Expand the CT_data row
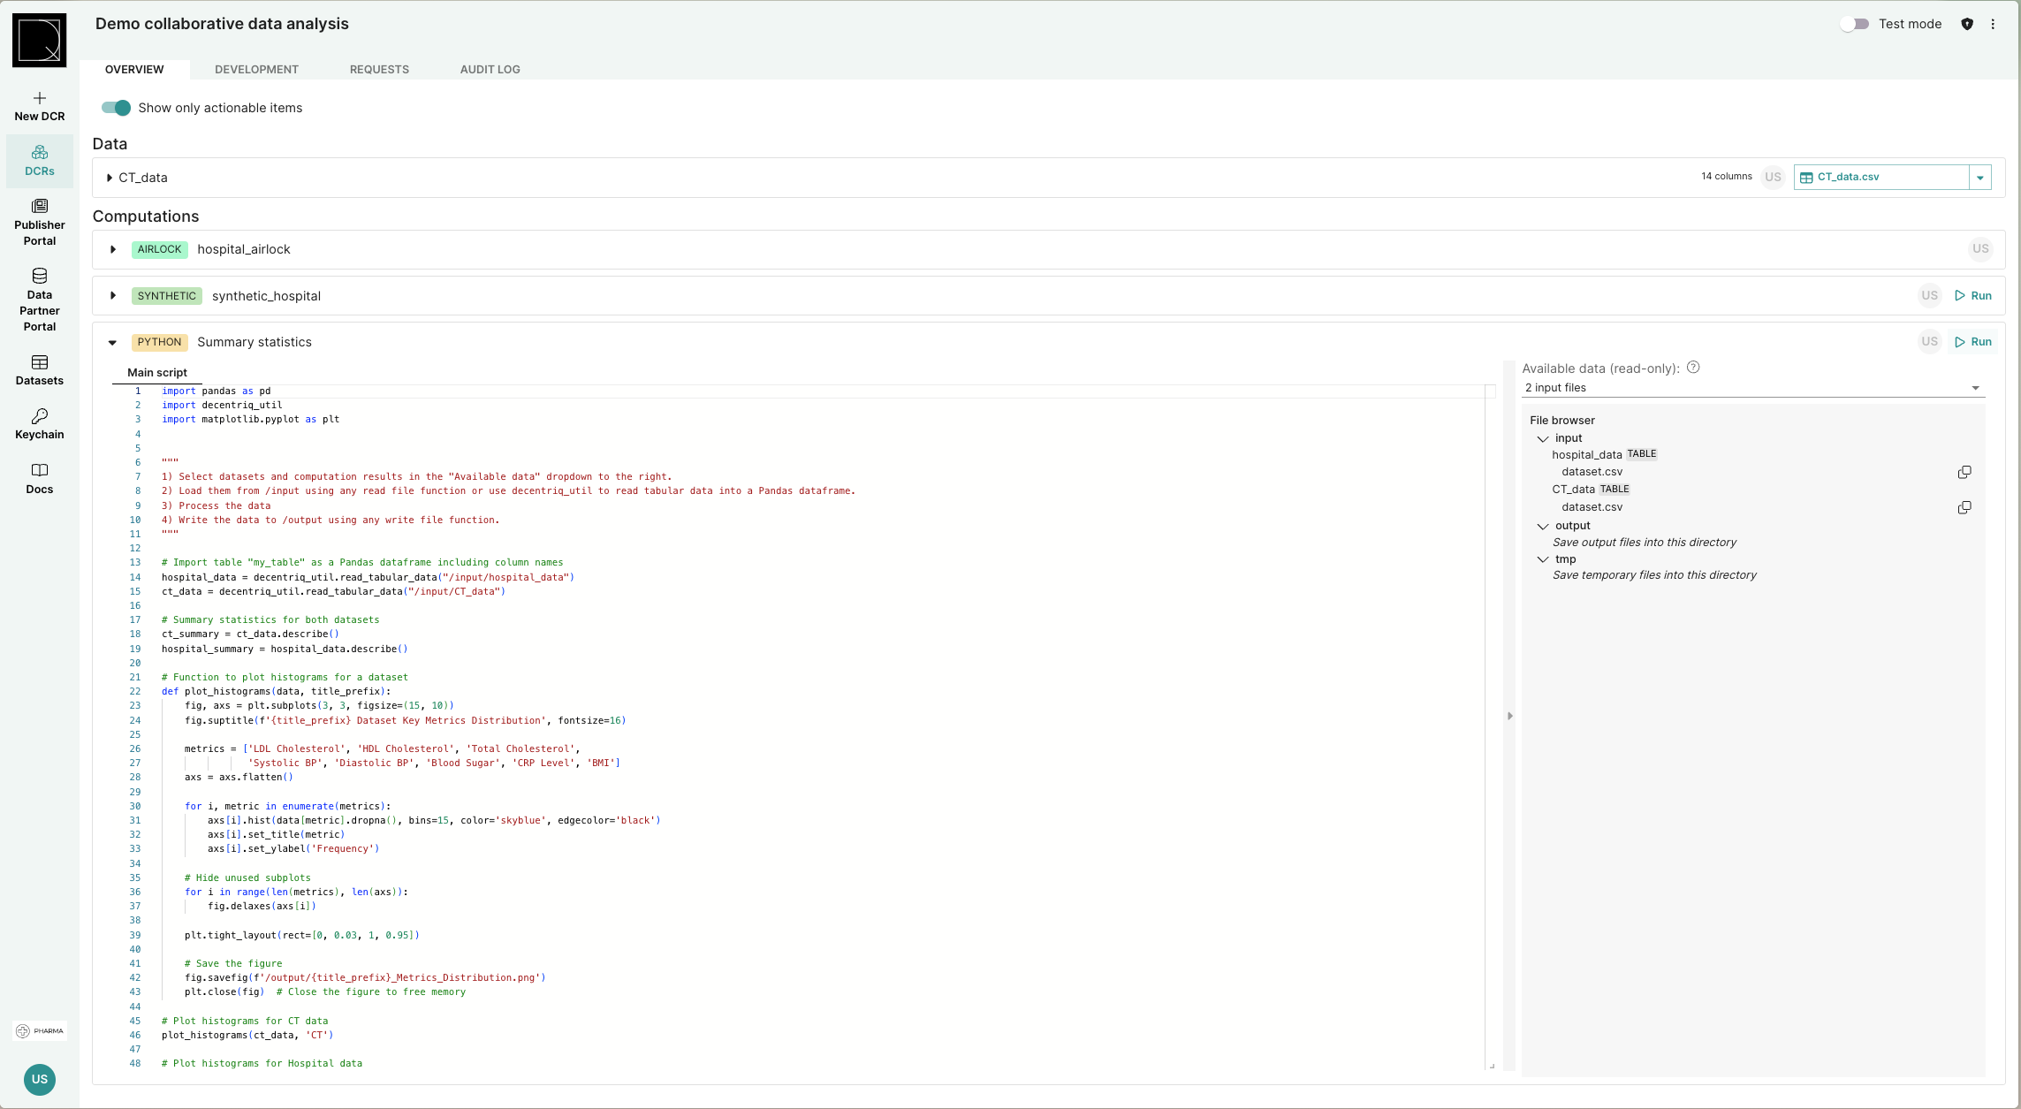This screenshot has height=1109, width=2021. click(x=109, y=178)
